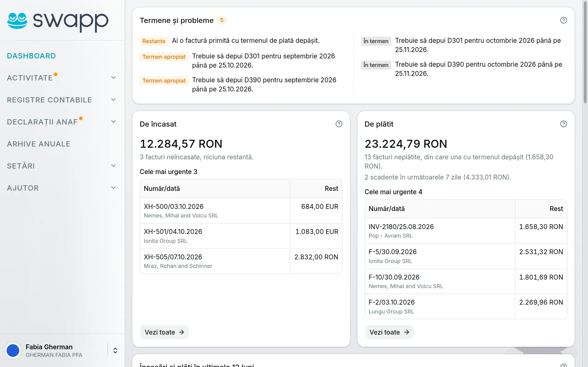Click D301 septembrie 2026 deadline message
The width and height of the screenshot is (588, 367).
264,61
